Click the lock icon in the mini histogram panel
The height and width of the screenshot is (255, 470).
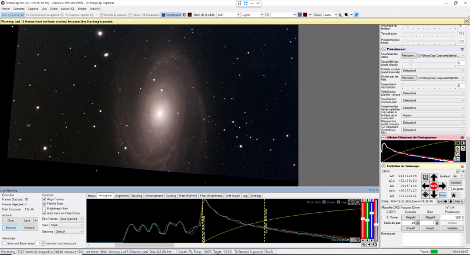[463, 148]
